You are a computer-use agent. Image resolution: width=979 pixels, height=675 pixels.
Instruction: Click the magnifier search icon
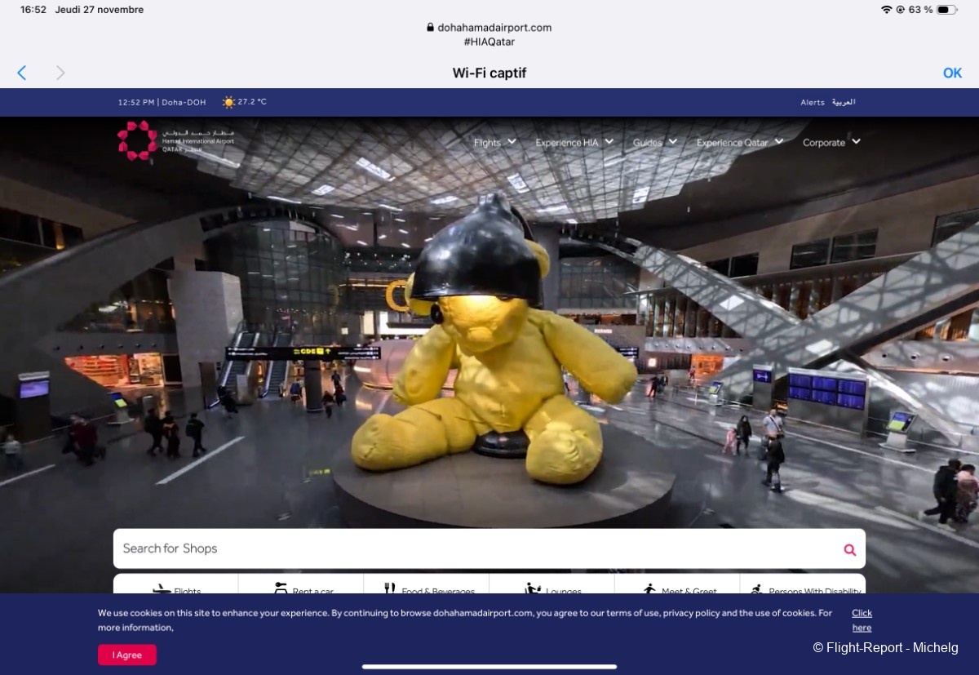[x=849, y=549]
